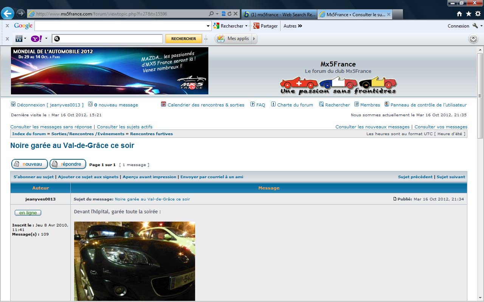Click the small post icon beside Publié
Image resolution: width=484 pixels, height=302 pixels.
tap(395, 199)
